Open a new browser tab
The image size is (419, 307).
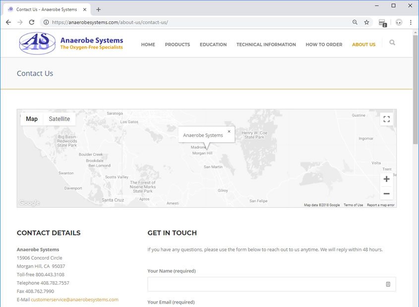point(98,9)
